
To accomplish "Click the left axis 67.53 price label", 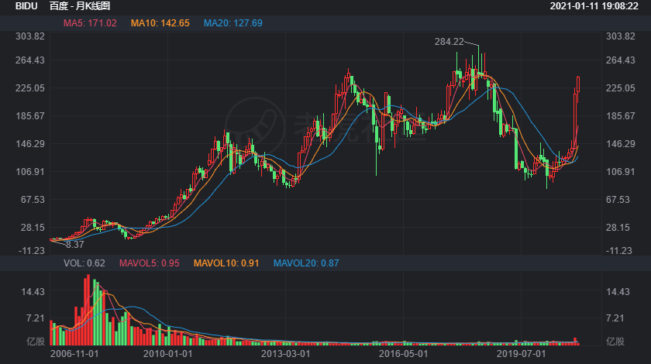I will (x=33, y=200).
